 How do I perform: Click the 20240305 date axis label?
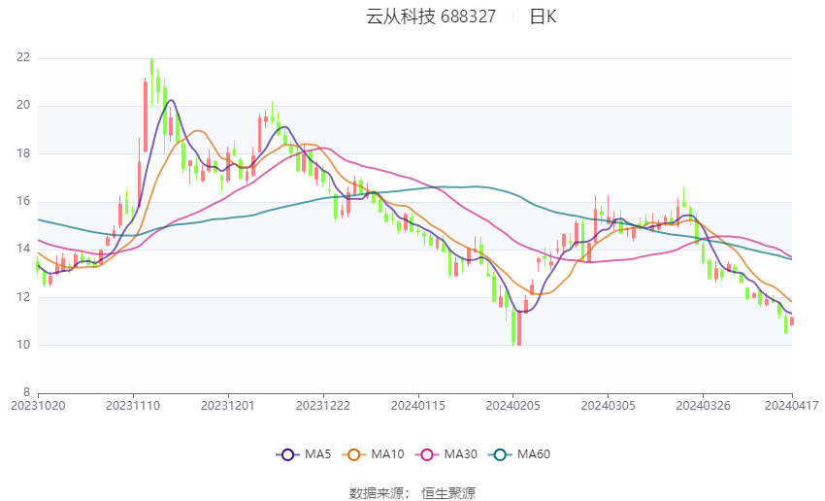tap(609, 406)
